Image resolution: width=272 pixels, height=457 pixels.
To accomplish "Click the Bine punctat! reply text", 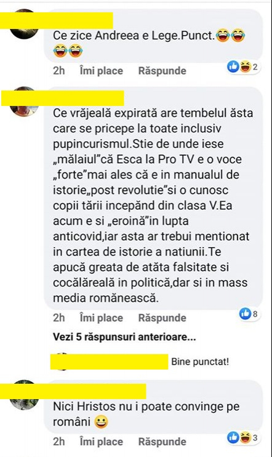I will (200, 362).
